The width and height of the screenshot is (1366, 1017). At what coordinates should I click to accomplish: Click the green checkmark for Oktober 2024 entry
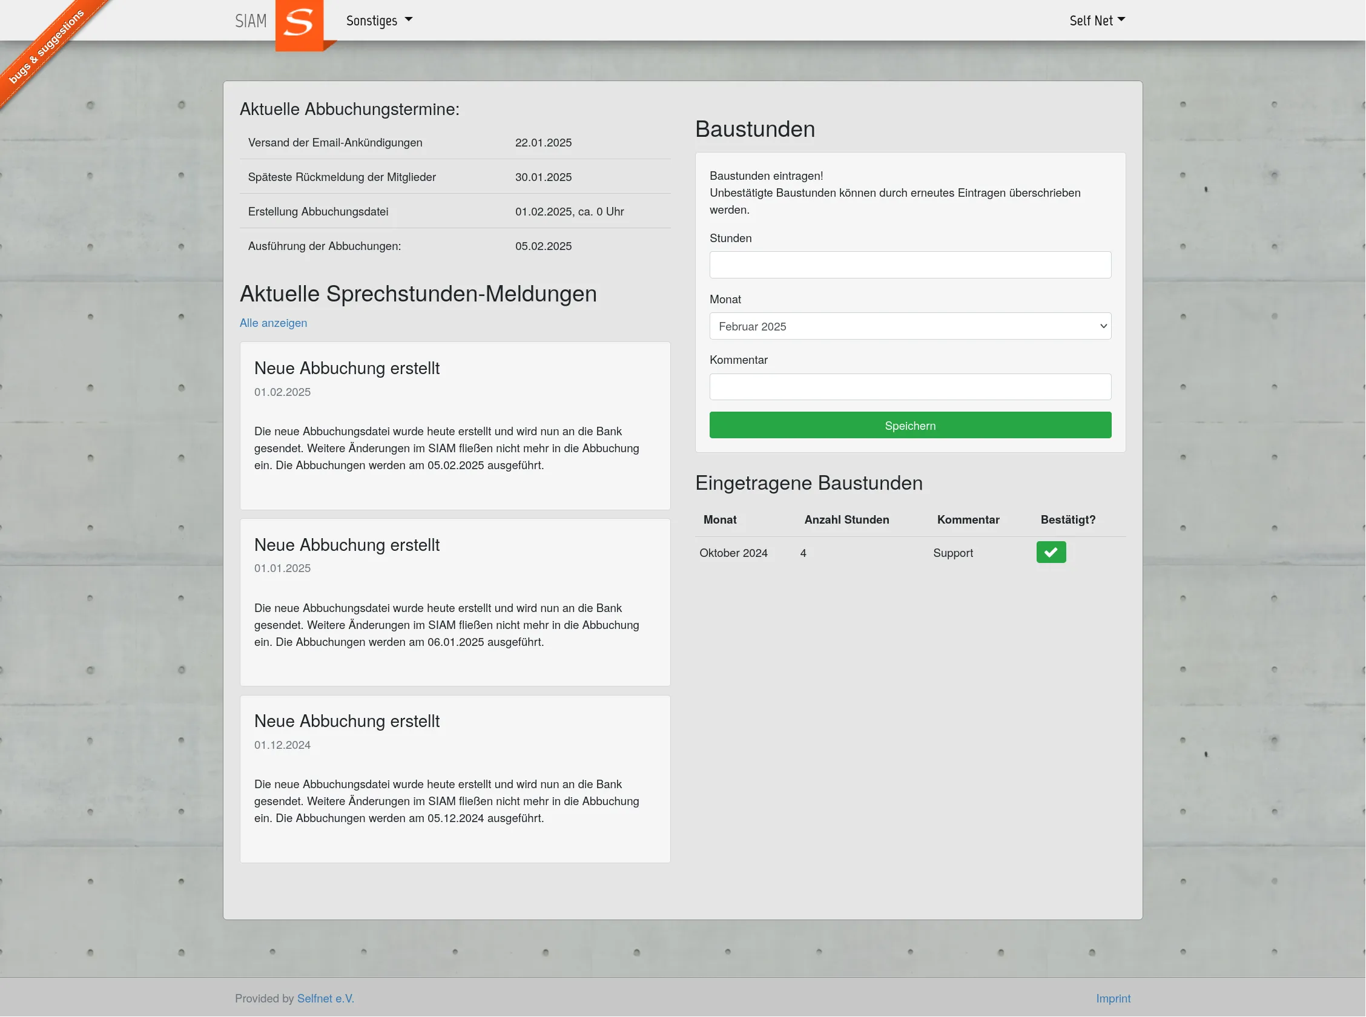click(1051, 552)
